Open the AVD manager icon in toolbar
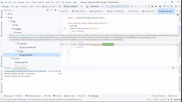 (168, 7)
